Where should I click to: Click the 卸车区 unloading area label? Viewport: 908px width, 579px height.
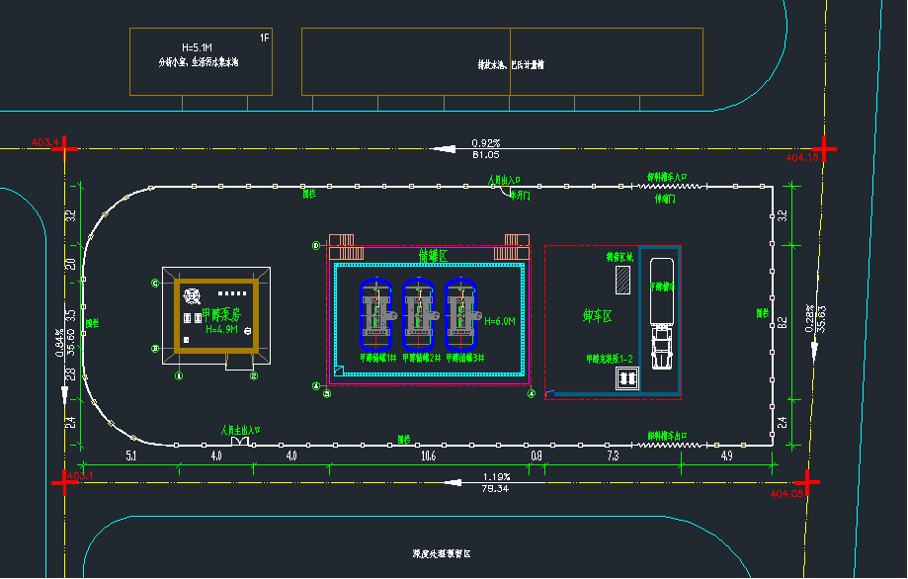click(x=598, y=316)
